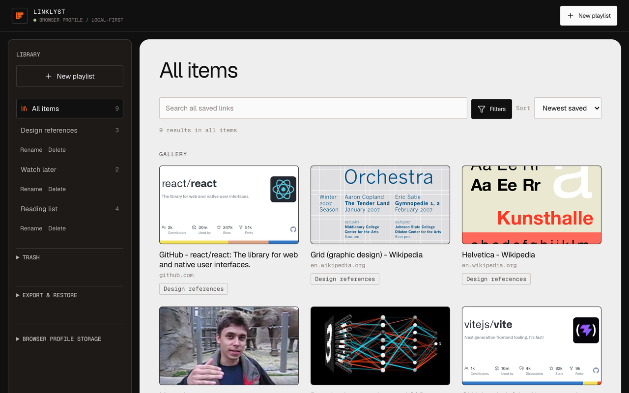Open the elephant zoo video thumbnail
This screenshot has height=393, width=629.
(229, 346)
